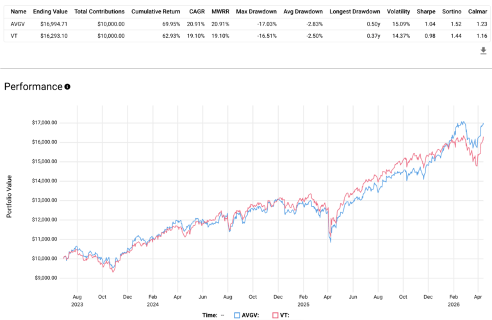The height and width of the screenshot is (320, 492).
Task: Click the 1.16 Calmar value
Action: tap(482, 36)
